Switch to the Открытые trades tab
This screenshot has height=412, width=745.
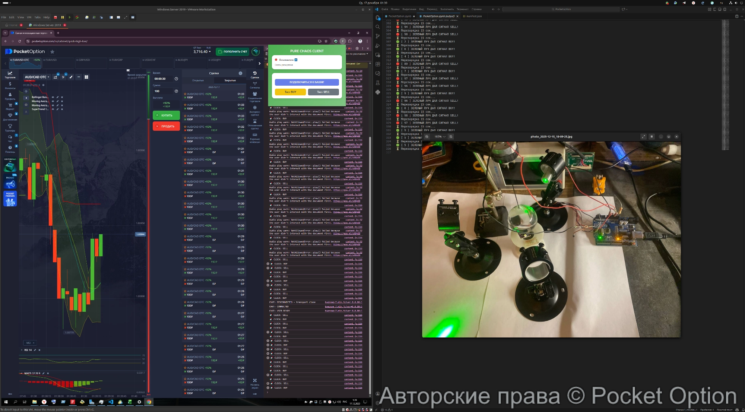tap(198, 80)
